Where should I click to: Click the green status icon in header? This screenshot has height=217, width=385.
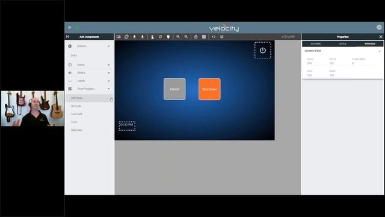coord(78,27)
